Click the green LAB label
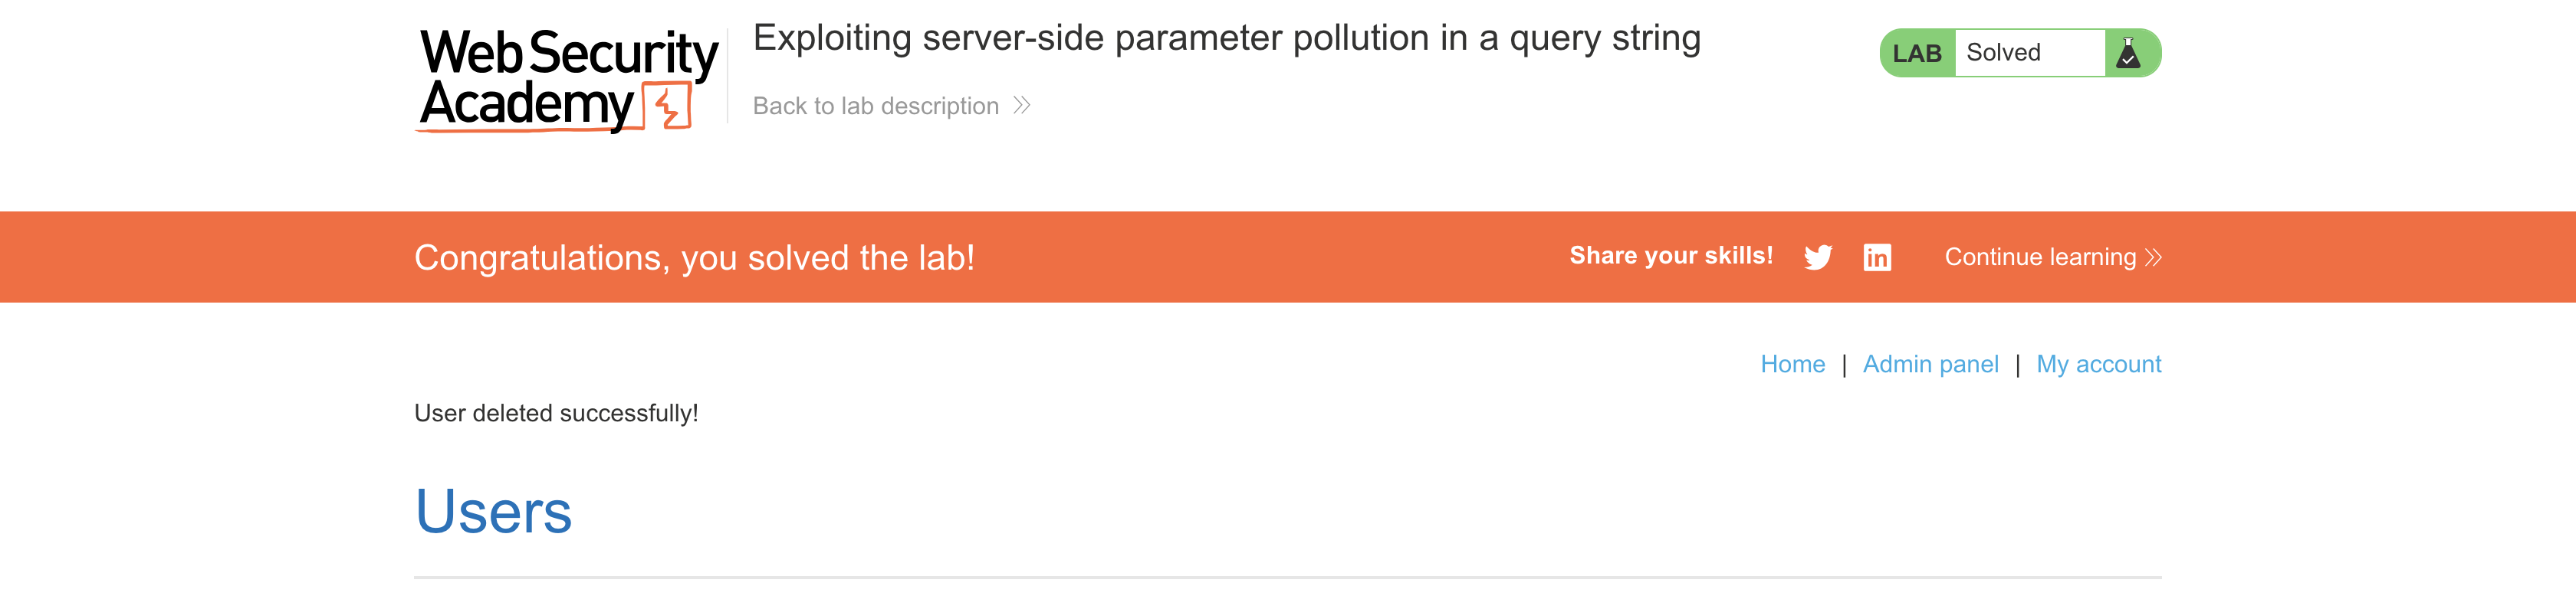 click(x=1916, y=53)
